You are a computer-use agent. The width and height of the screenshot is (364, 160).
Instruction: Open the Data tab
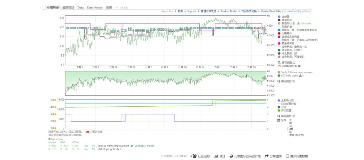(x=81, y=7)
